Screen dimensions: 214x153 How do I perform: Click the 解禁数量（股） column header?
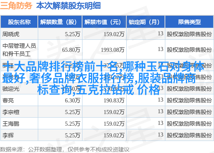[60, 22]
